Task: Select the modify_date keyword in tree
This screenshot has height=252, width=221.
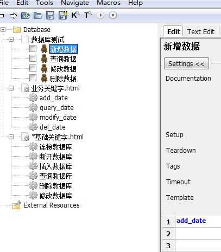Action: click(58, 118)
